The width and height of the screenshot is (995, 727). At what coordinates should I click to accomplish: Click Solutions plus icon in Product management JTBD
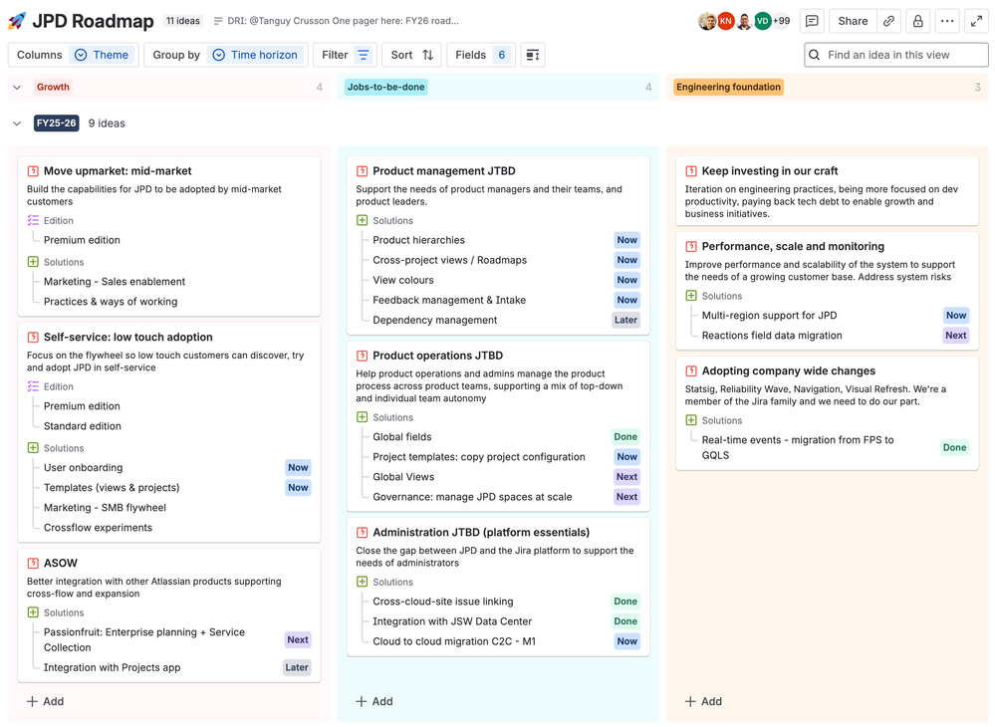tap(362, 221)
